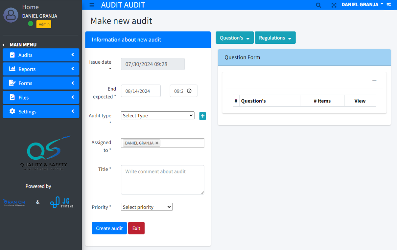This screenshot has width=399, height=250.
Task: Click the "# Items" column header
Action: click(x=322, y=101)
